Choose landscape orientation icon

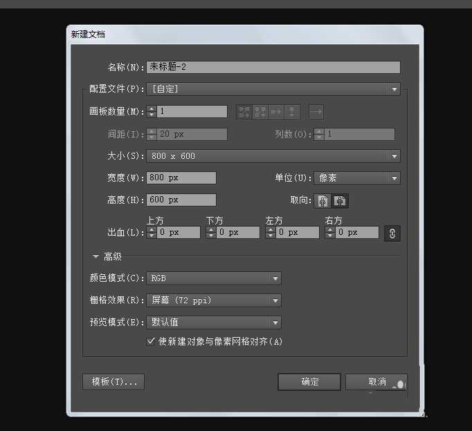point(340,201)
